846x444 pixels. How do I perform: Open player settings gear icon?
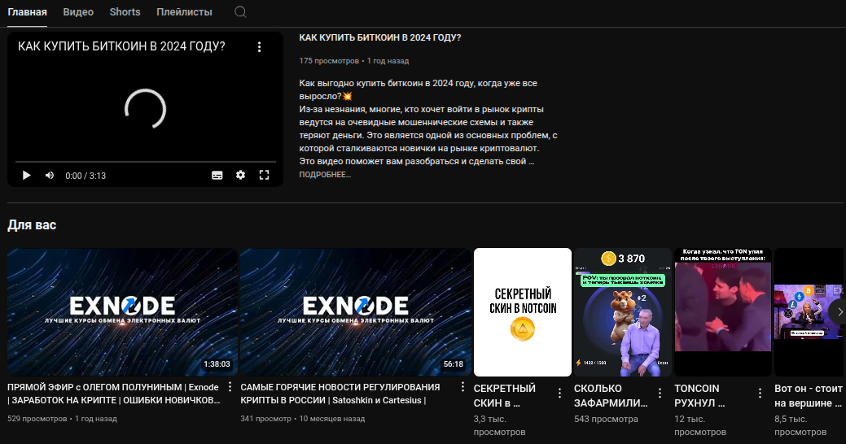(241, 175)
